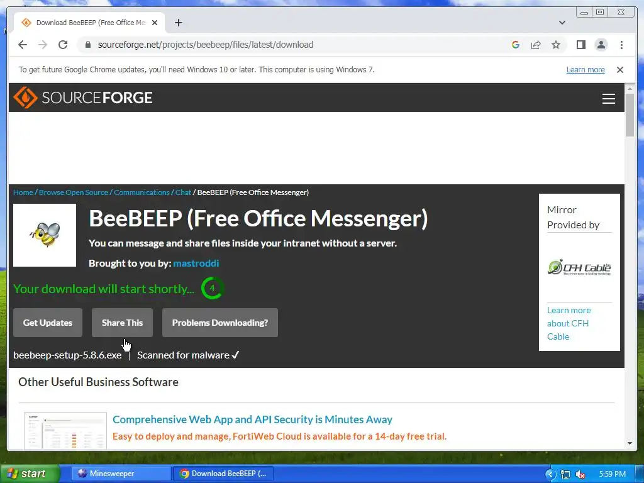Click the forward navigation arrow

click(x=43, y=45)
